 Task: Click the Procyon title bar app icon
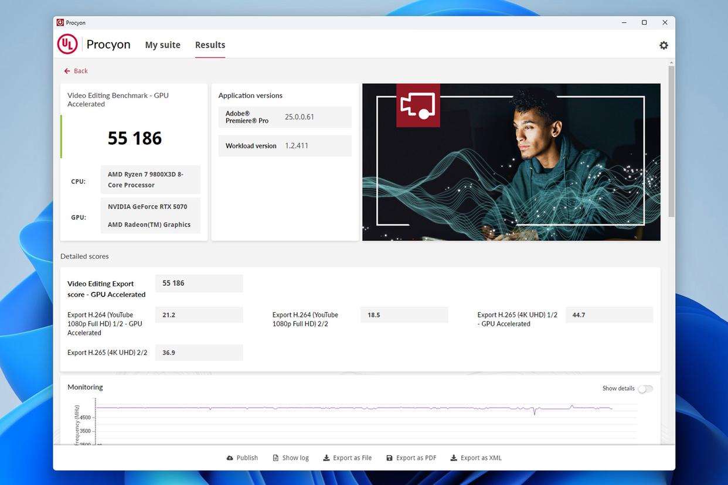pyautogui.click(x=60, y=22)
